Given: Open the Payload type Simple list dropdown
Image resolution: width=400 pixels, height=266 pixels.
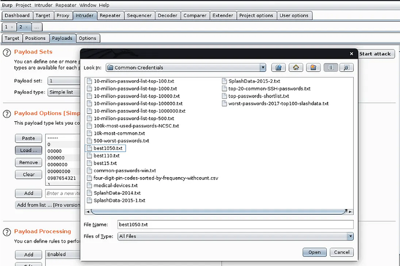Looking at the screenshot, I should 64,92.
